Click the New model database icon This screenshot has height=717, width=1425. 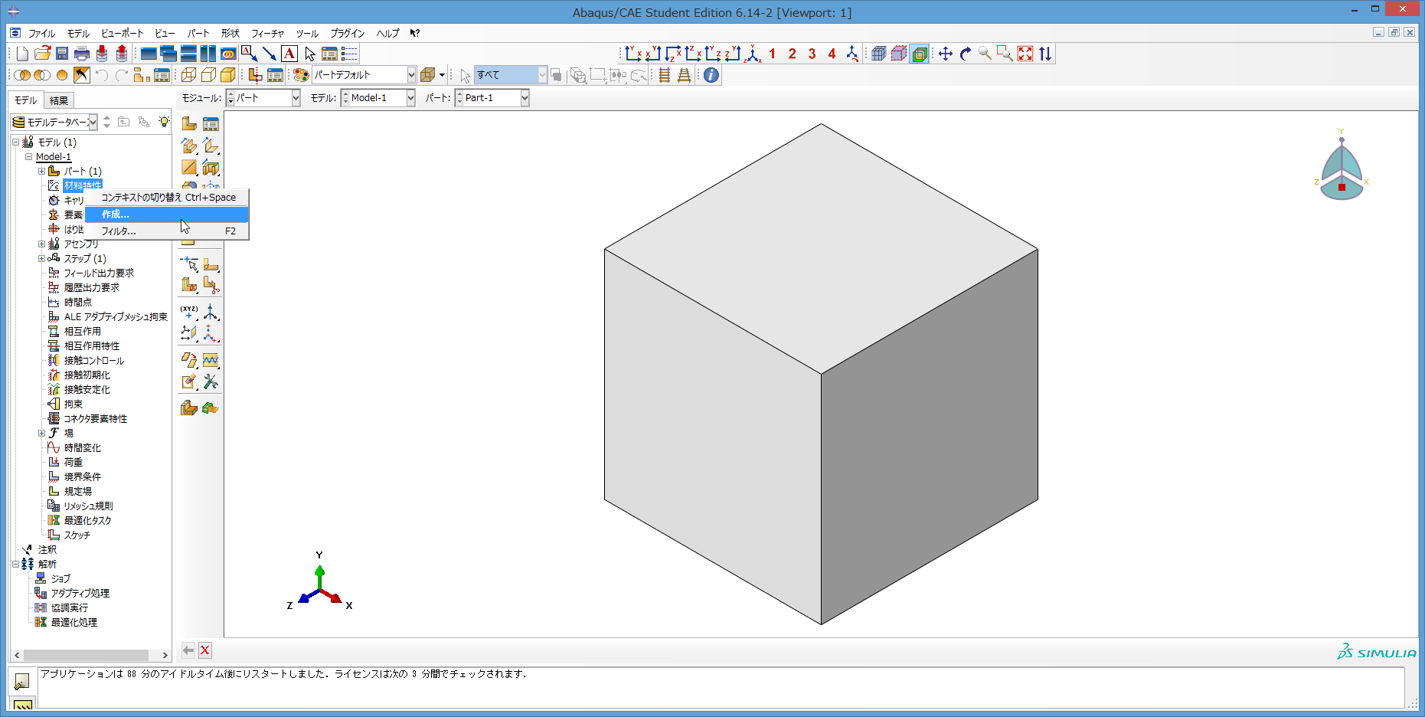point(23,54)
